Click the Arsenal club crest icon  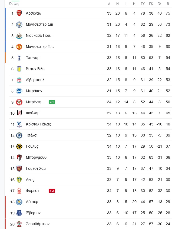point(19,13)
